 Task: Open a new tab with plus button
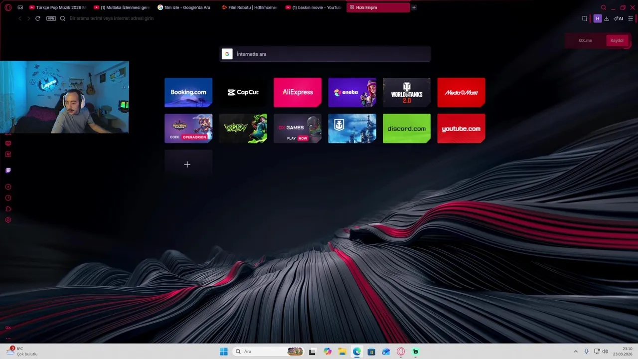(x=414, y=7)
